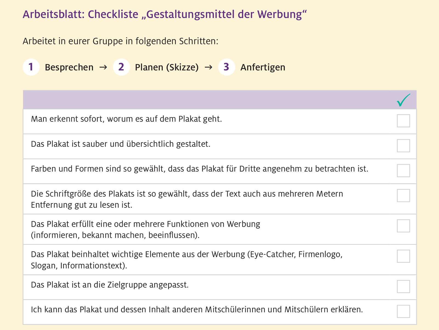Click the step 2 circle icon
The width and height of the screenshot is (439, 330).
point(121,67)
